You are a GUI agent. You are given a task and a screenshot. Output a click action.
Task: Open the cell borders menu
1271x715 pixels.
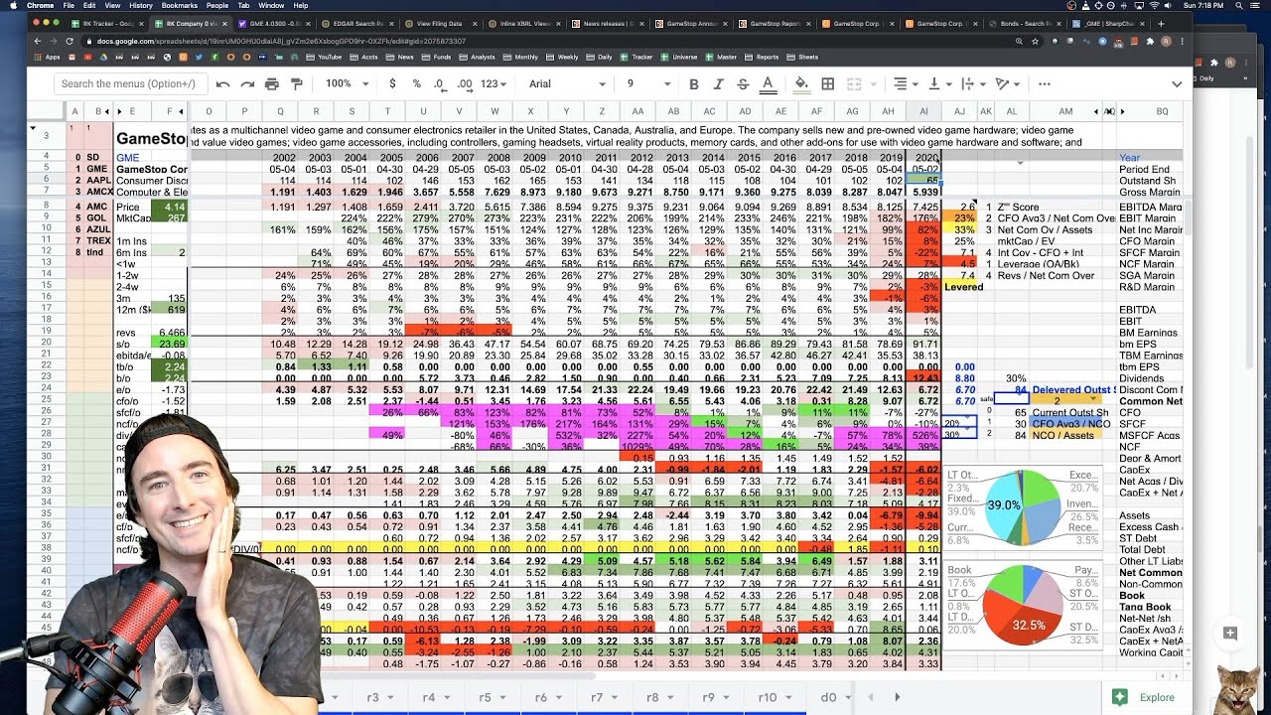click(826, 84)
